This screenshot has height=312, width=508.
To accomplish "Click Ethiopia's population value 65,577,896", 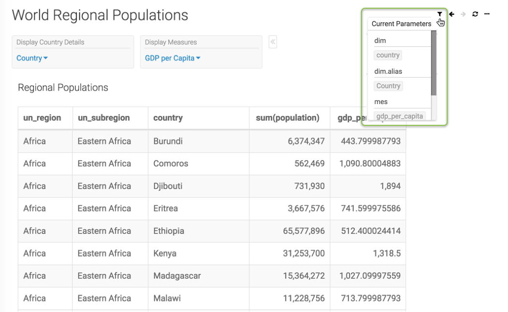I will point(304,231).
